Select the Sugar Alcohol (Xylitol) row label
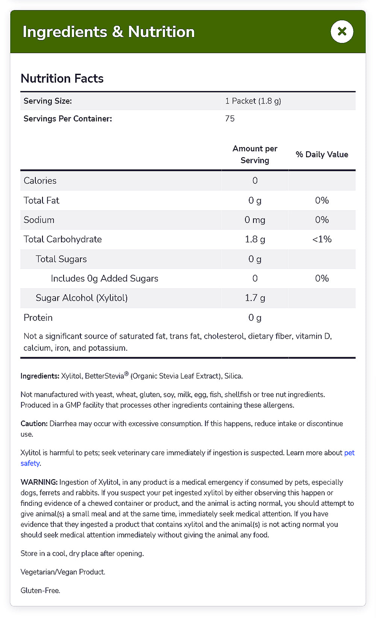This screenshot has height=618, width=376. coord(82,298)
